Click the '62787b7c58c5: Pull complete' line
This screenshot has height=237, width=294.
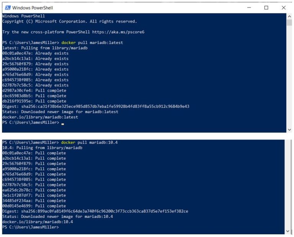pos(34,185)
